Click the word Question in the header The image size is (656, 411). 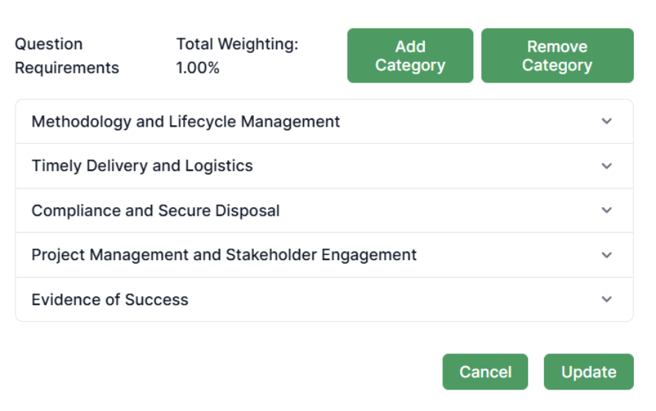[x=49, y=44]
